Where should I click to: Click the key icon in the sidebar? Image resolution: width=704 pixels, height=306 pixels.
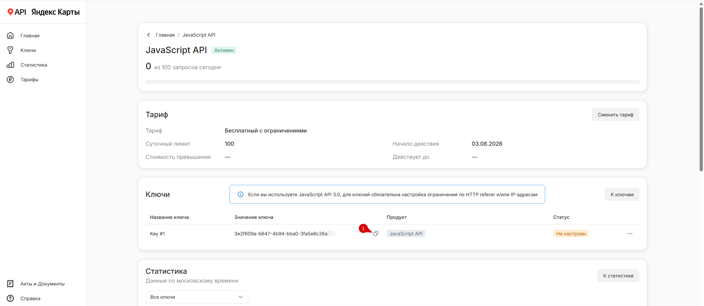tap(10, 50)
